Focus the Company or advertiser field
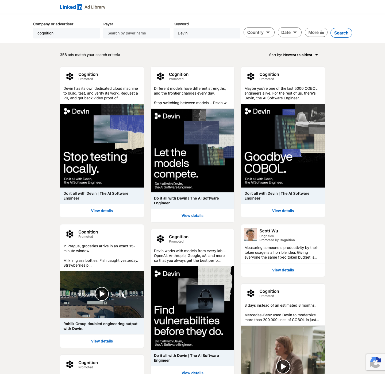The width and height of the screenshot is (385, 374). (67, 33)
